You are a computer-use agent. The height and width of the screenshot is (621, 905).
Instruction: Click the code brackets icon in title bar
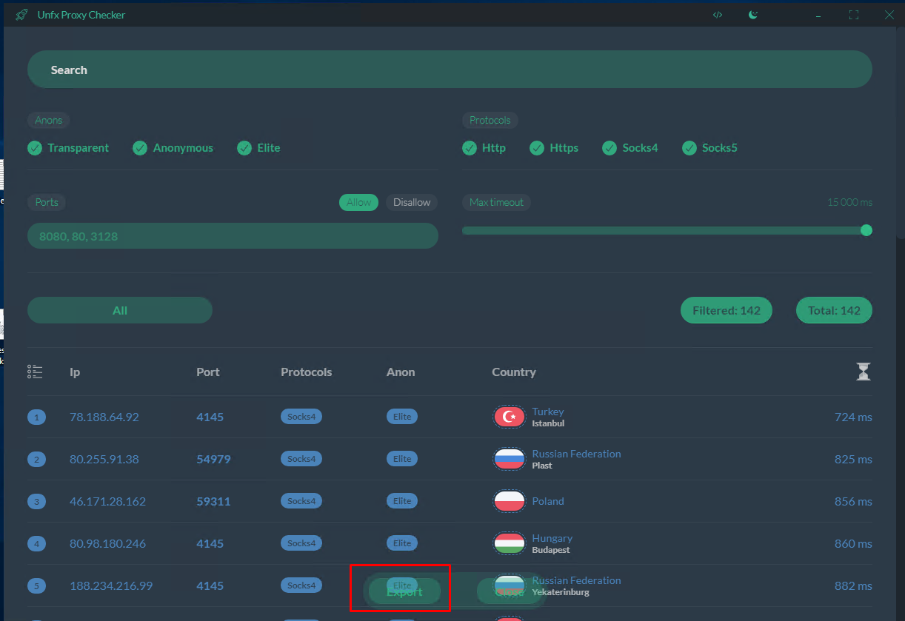(718, 15)
